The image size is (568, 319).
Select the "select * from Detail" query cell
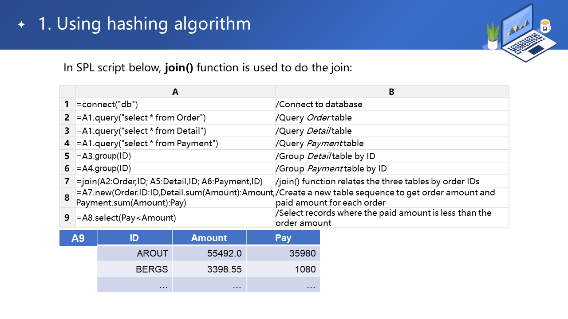[x=175, y=131]
